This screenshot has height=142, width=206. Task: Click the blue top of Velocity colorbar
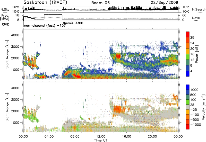click(188, 87)
